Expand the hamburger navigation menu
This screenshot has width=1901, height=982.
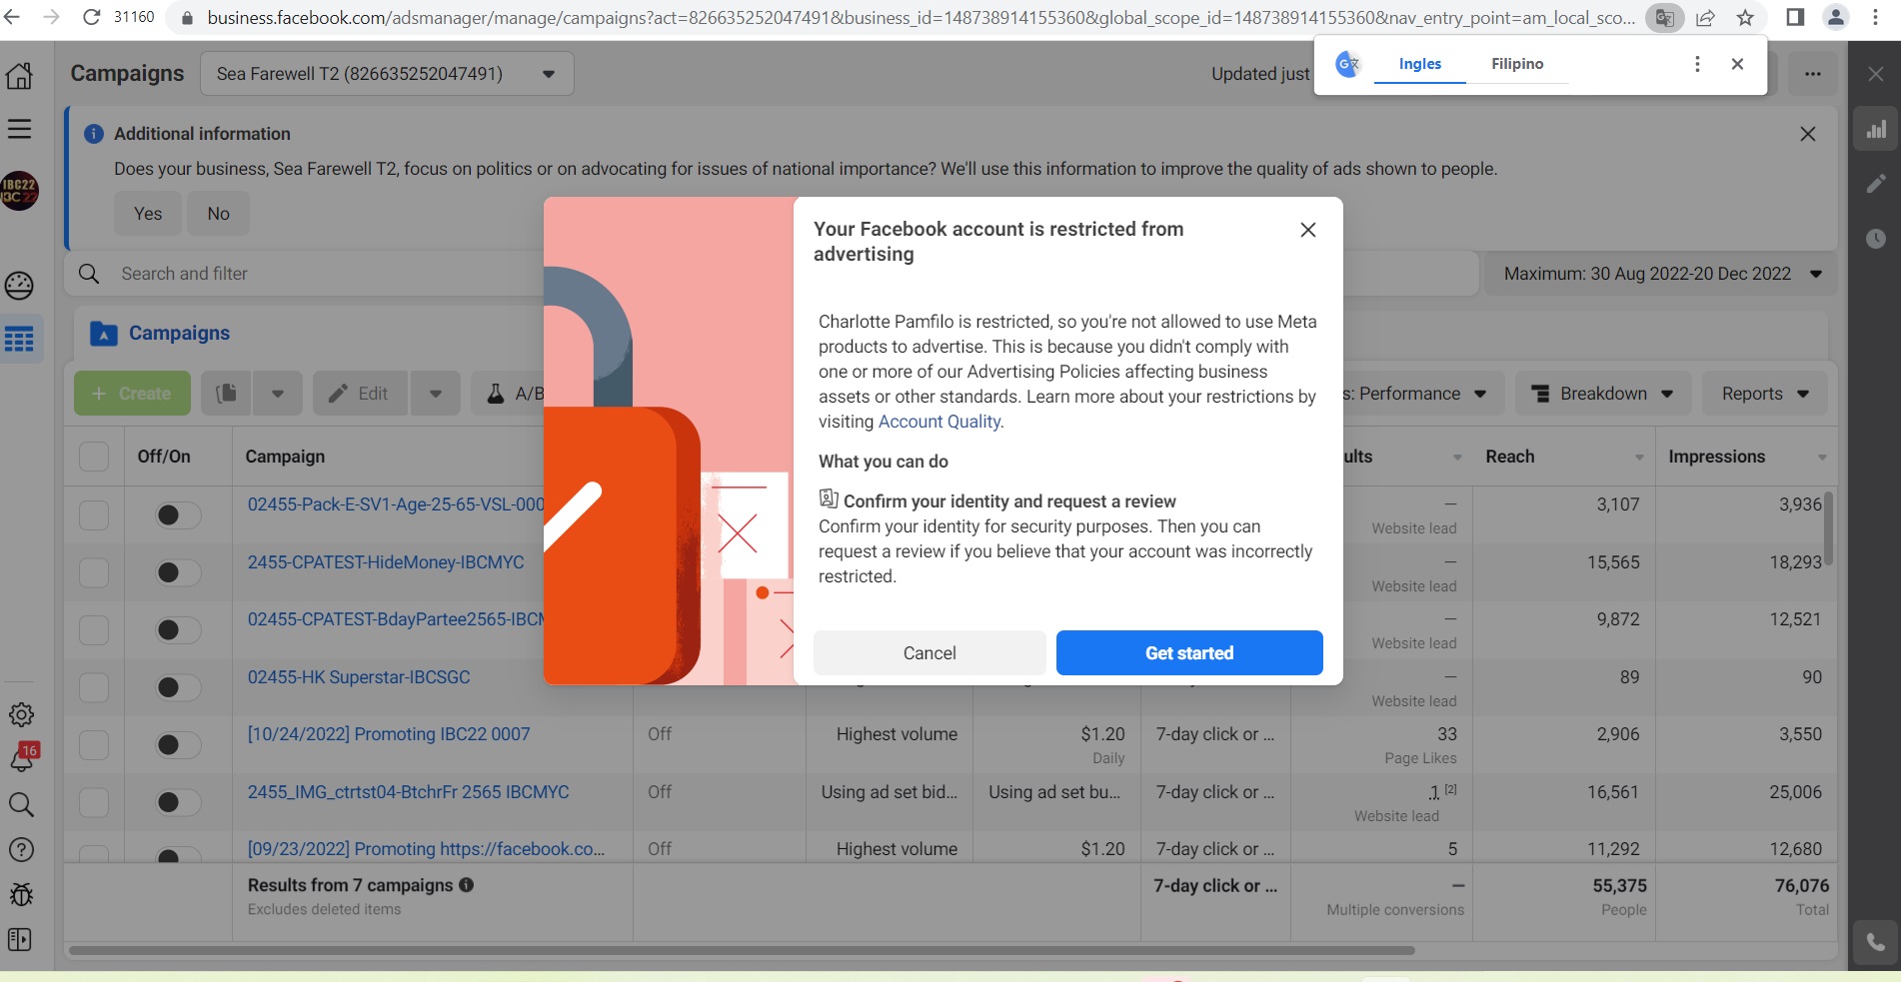(20, 129)
